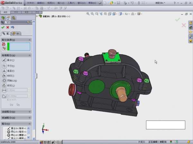Toggle the Tangent (相切) mate option
Viewport: 193px width, 144px height.
point(4,76)
